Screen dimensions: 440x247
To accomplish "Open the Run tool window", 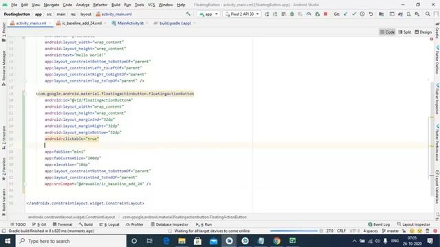I will pyautogui.click(x=203, y=224).
